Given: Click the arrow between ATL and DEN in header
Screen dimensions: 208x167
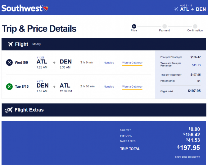Looking at the screenshot, I should click(192, 9).
